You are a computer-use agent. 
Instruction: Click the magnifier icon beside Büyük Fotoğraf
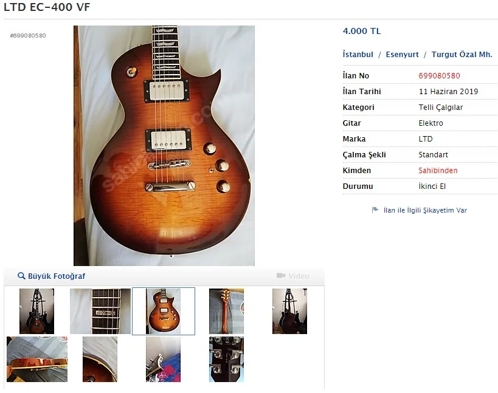[21, 276]
